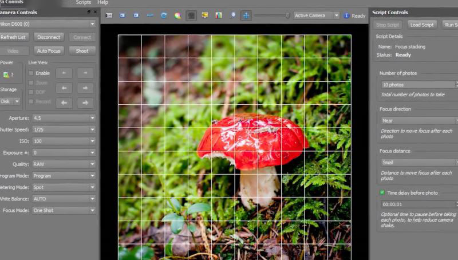Open the Metering Mode Spot dropdown
458x260 pixels.
[x=64, y=187]
